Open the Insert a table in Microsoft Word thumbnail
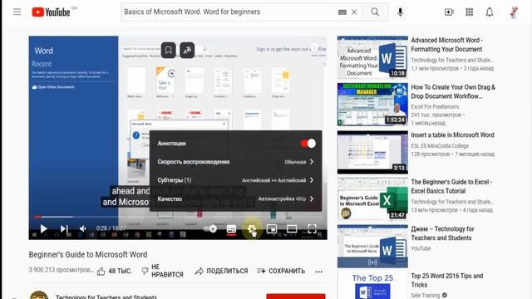Viewport: 532px width, 299px height. (372, 152)
